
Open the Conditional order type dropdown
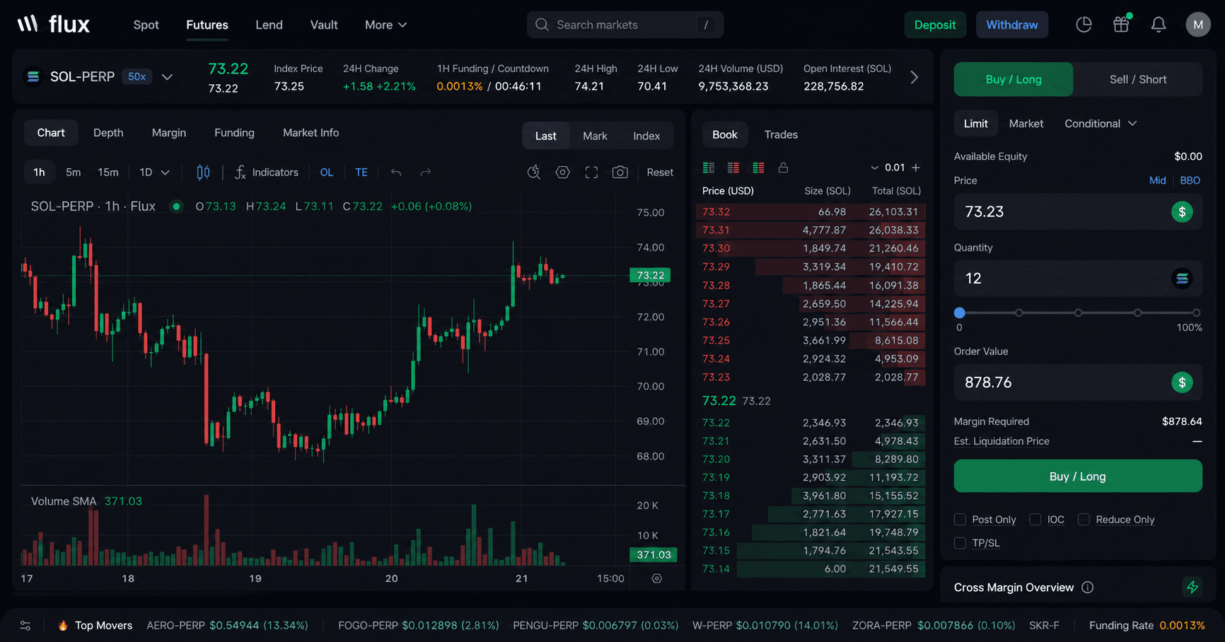click(x=1101, y=124)
